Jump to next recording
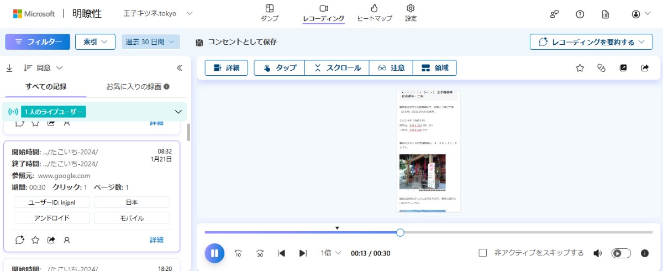This screenshot has height=271, width=663. [x=303, y=253]
